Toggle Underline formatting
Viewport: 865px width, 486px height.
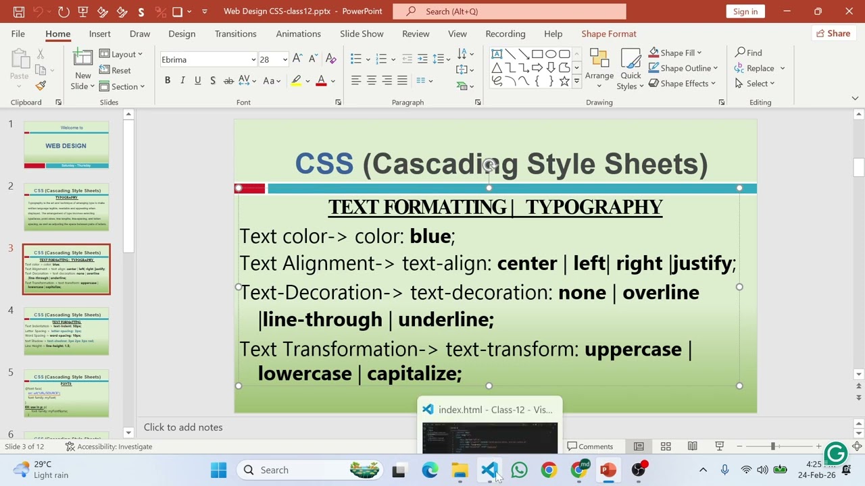(197, 80)
